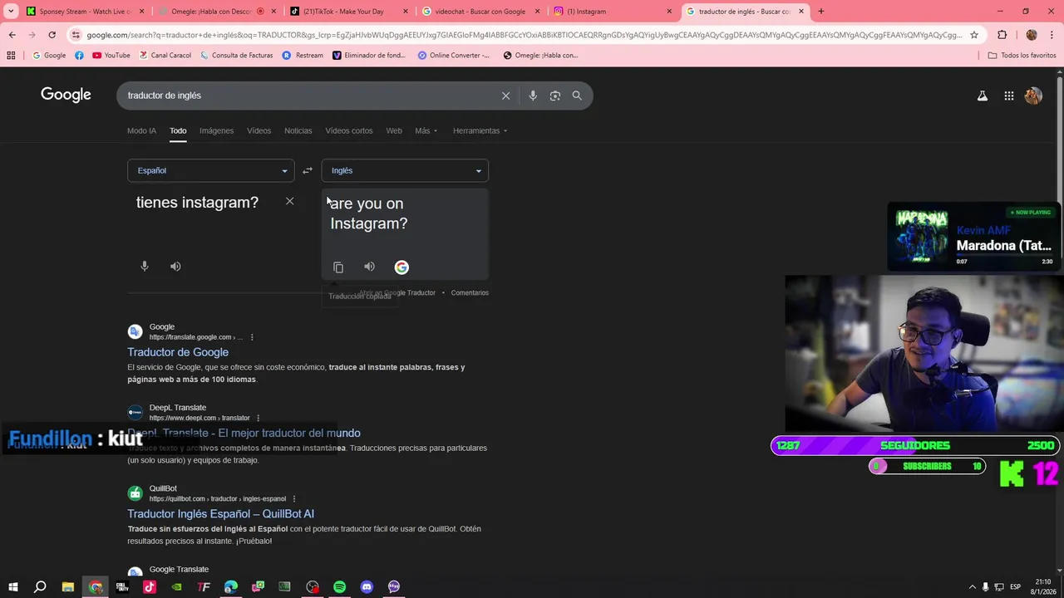Image resolution: width=1064 pixels, height=598 pixels.
Task: Clear the 'tienes instagram?' source text
Action: pyautogui.click(x=289, y=201)
